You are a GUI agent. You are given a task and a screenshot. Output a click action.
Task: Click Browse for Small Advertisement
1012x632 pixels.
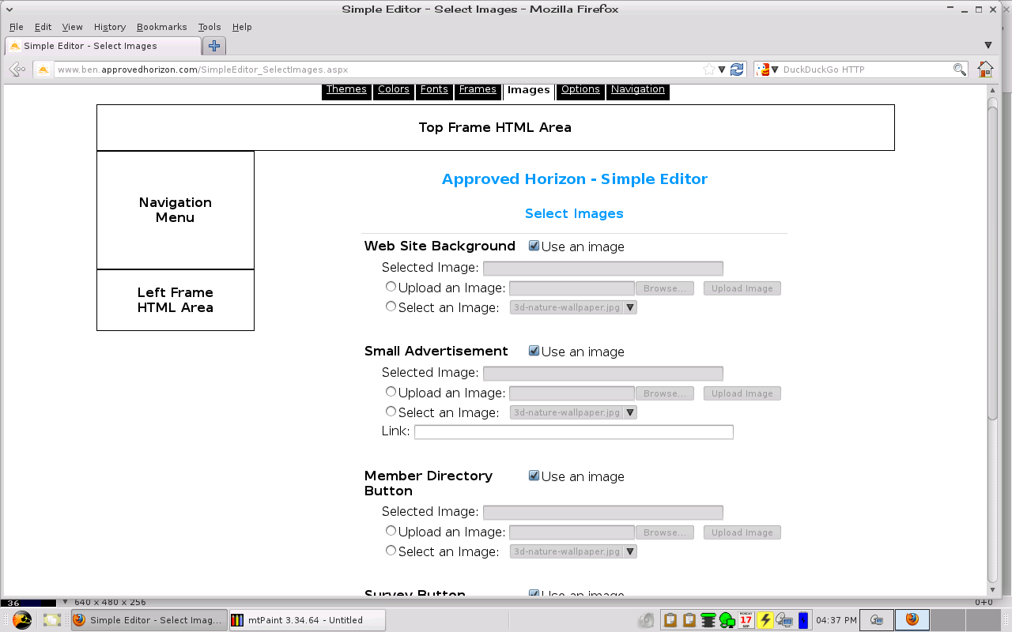(664, 393)
